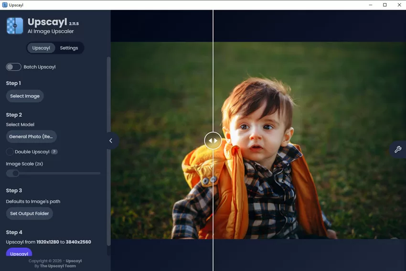This screenshot has height=271, width=406.
Task: Enable the Double Upscayl checkbox
Action: 10,152
